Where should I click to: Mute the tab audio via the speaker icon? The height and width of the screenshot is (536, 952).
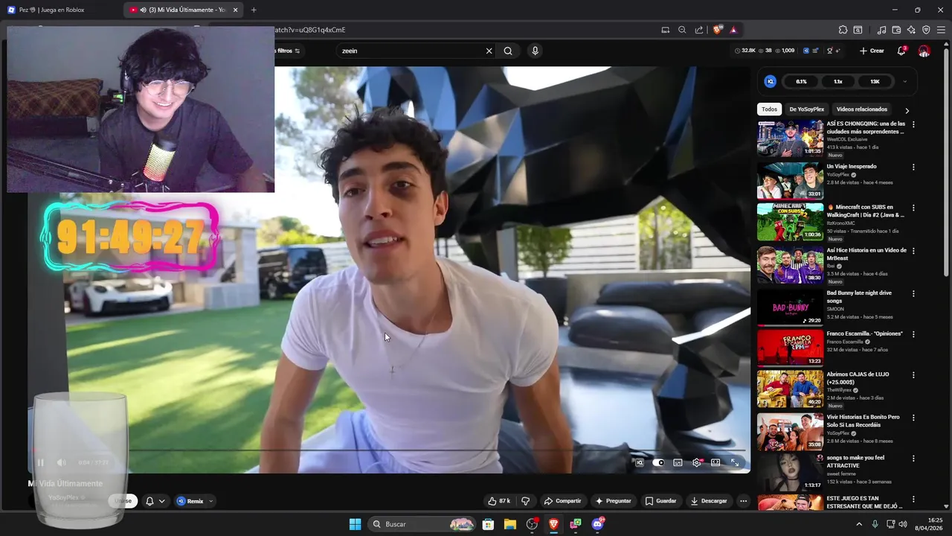pos(143,10)
